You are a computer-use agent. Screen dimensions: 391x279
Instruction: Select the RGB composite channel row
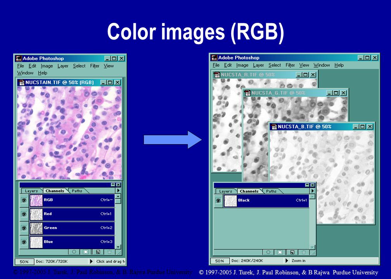tap(72, 200)
